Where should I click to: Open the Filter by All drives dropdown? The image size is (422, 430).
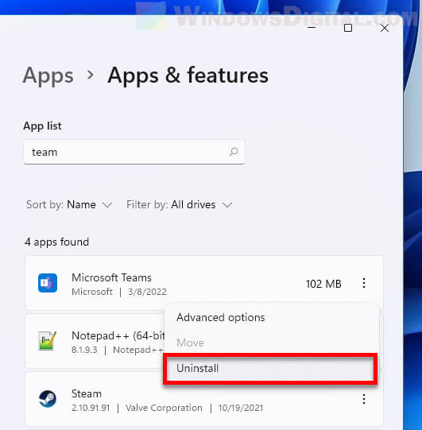(180, 204)
